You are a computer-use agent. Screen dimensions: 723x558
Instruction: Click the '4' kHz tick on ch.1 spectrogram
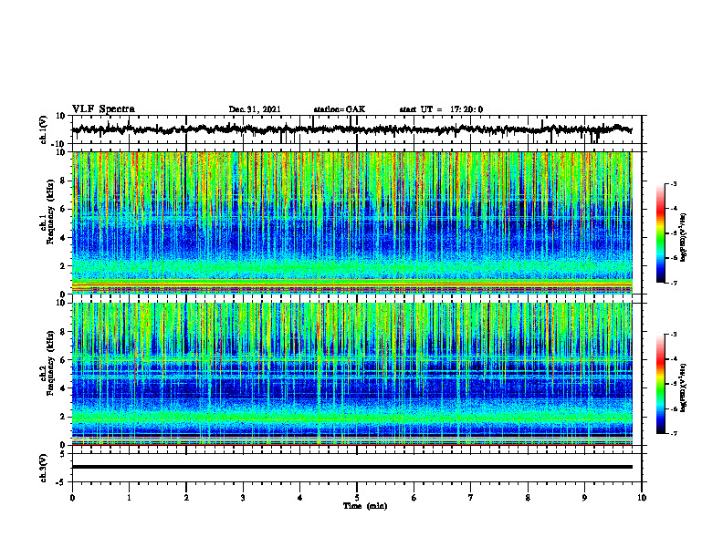pos(65,238)
